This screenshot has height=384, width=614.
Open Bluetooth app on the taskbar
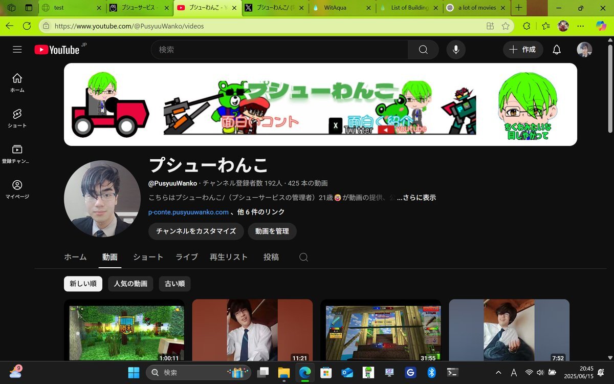click(x=431, y=372)
